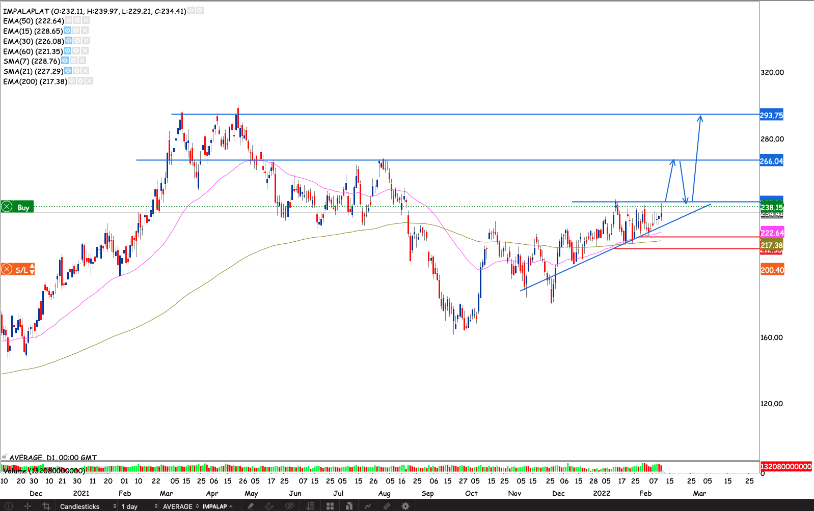The image size is (814, 511).
Task: Click the info icon in bottom toolbar
Action: click(x=9, y=506)
